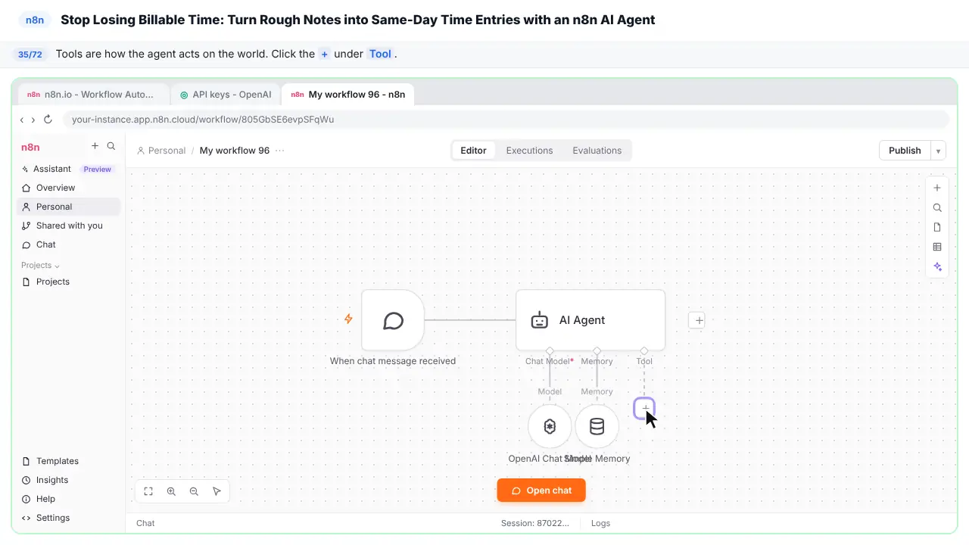Collapse the Projects section
969x545 pixels.
(x=41, y=266)
